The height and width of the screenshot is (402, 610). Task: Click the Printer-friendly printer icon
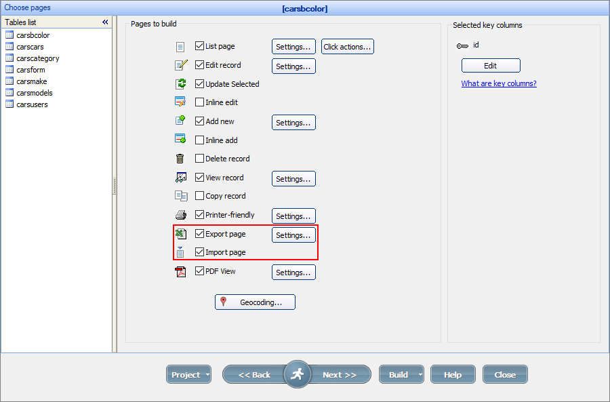pyautogui.click(x=180, y=214)
